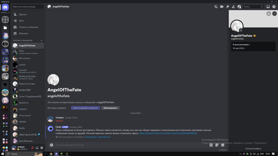Open Полный профиль full profile link

[x=253, y=149]
